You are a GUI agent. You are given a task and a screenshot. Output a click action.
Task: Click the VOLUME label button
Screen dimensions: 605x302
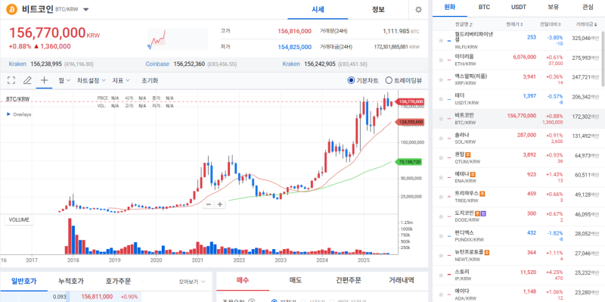(x=19, y=219)
